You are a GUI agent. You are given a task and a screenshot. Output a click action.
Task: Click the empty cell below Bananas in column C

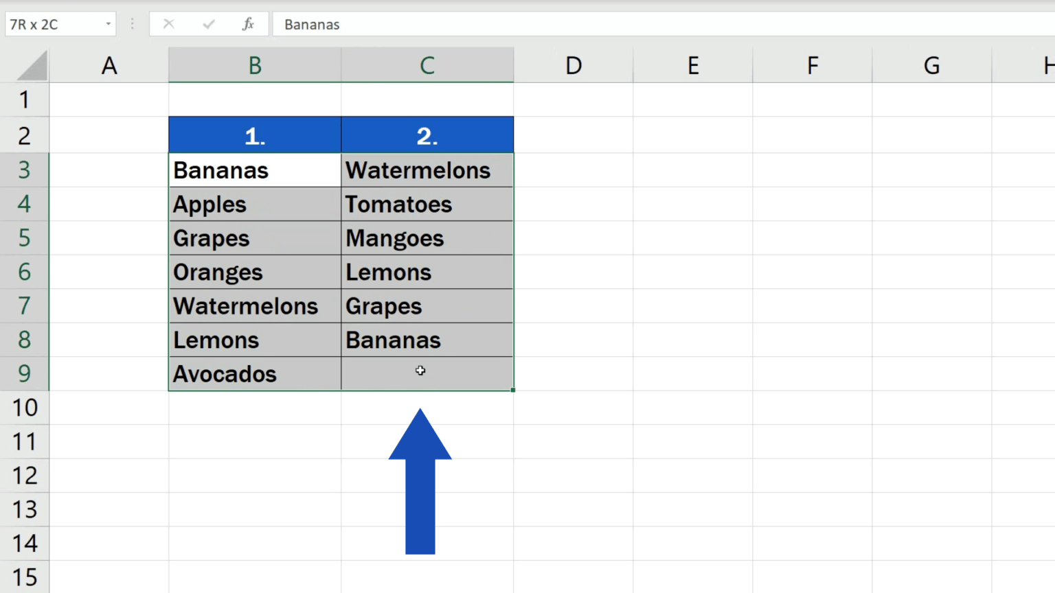427,373
